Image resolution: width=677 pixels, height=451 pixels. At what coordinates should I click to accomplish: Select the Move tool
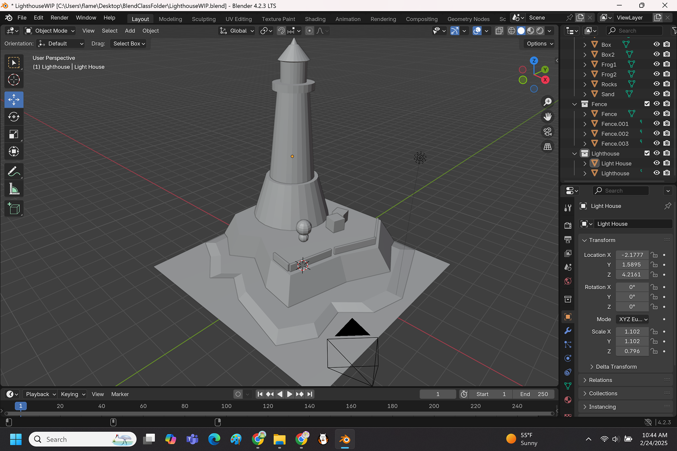pos(14,100)
